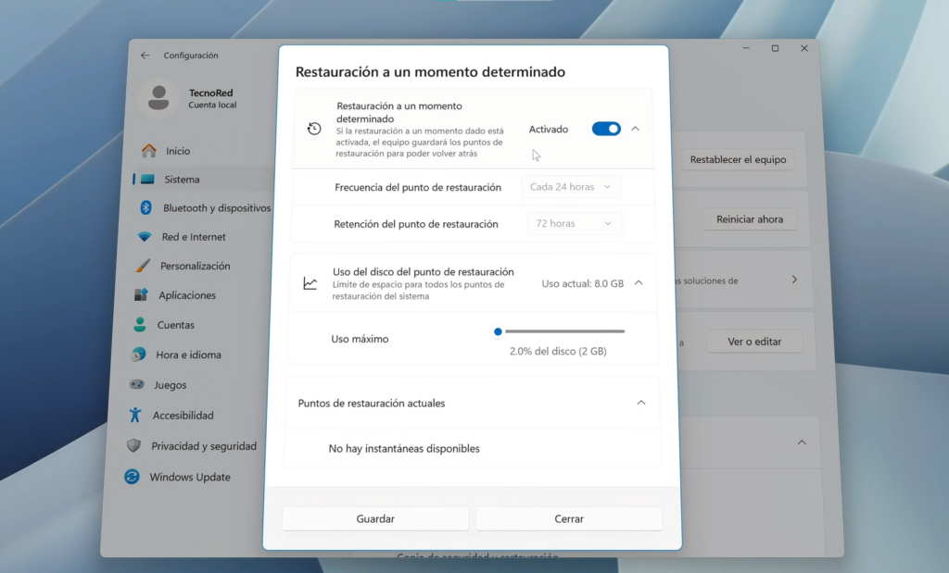This screenshot has width=949, height=573.
Task: Click the Uso actual: 8.0 GB text
Action: (582, 283)
